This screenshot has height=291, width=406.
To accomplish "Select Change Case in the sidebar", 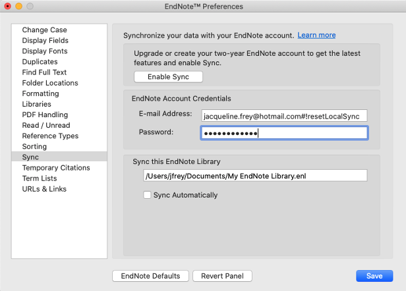I will [x=44, y=30].
